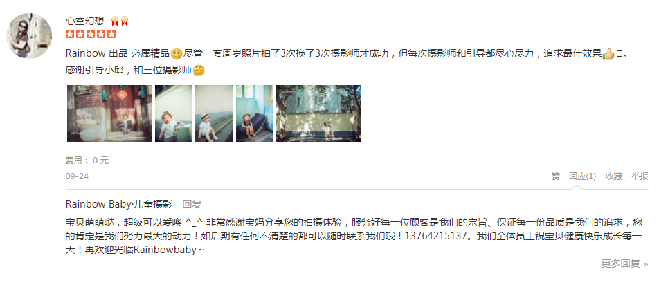The height and width of the screenshot is (285, 659).
Task: Open the street building photo thumbnail
Action: (318, 113)
